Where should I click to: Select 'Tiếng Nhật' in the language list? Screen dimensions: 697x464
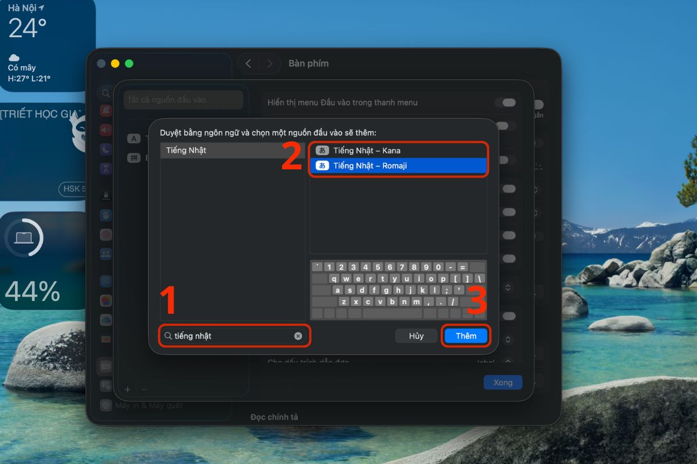point(232,150)
